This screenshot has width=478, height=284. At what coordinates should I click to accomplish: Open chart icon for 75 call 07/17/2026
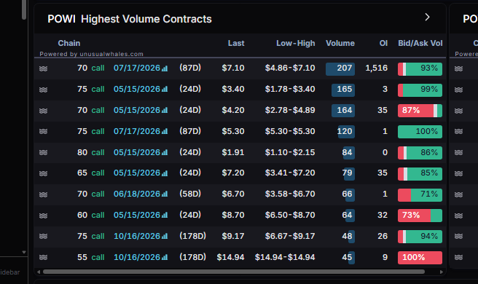click(x=165, y=131)
